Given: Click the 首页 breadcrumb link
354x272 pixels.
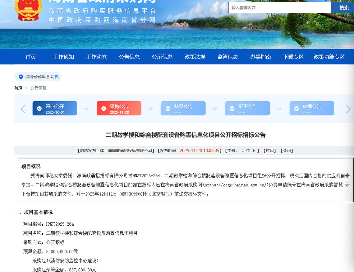Looking at the screenshot, I should [x=18, y=88].
